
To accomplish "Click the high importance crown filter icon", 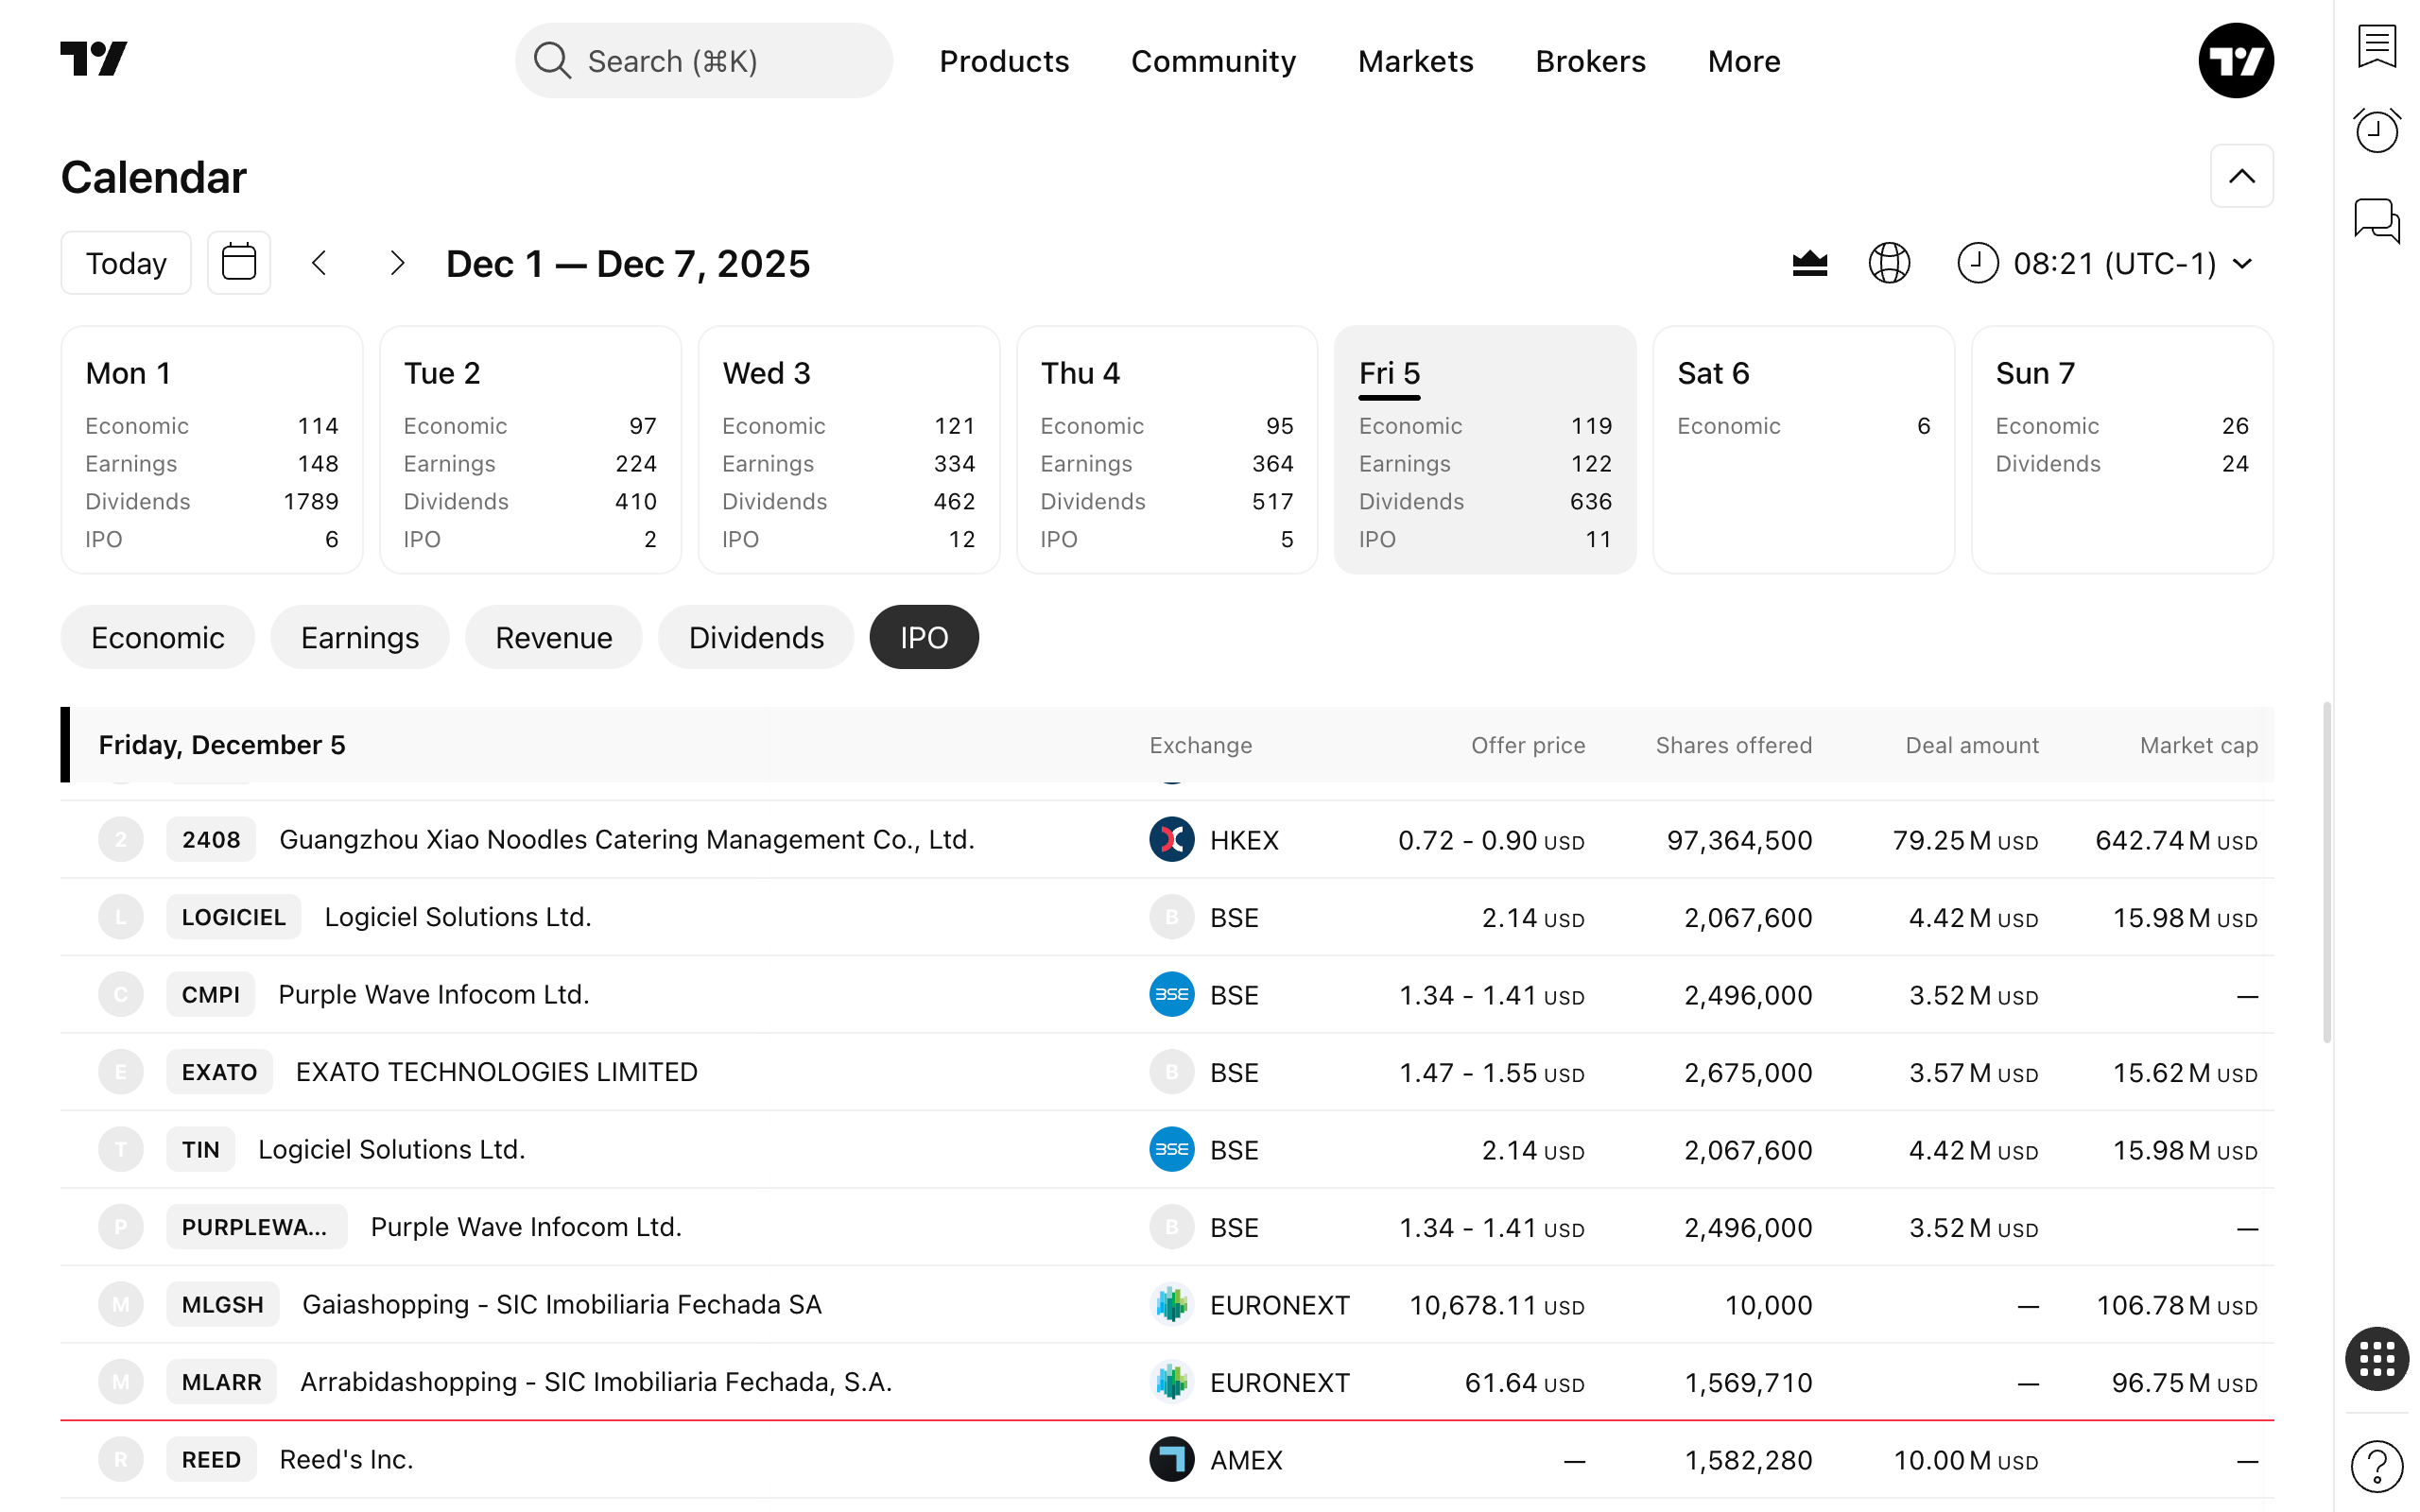I will (1809, 263).
